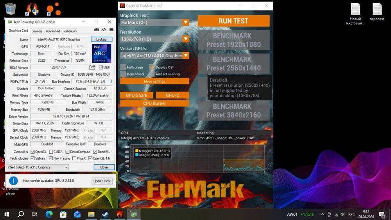Open GPU selector dropdown in GPU-Z
Screen dimensions: 391x220
[x=38, y=167]
